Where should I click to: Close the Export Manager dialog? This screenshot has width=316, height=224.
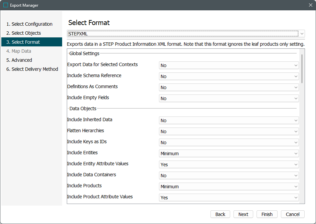pyautogui.click(x=310, y=5)
